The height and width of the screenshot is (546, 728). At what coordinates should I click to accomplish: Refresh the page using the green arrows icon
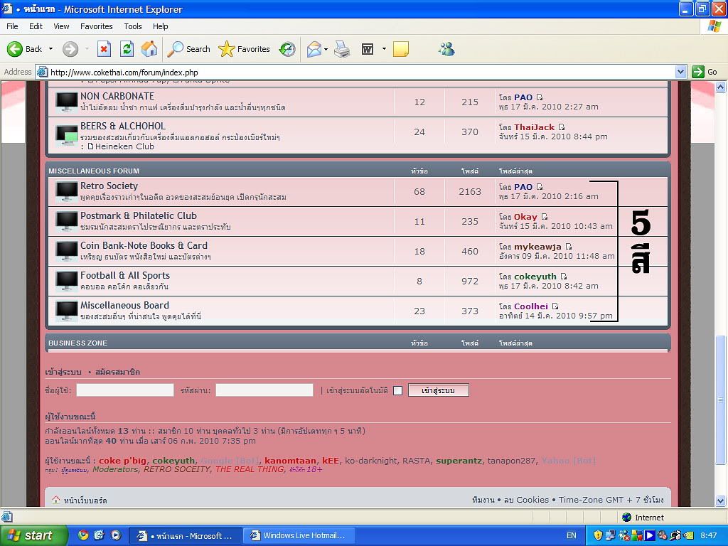[127, 49]
